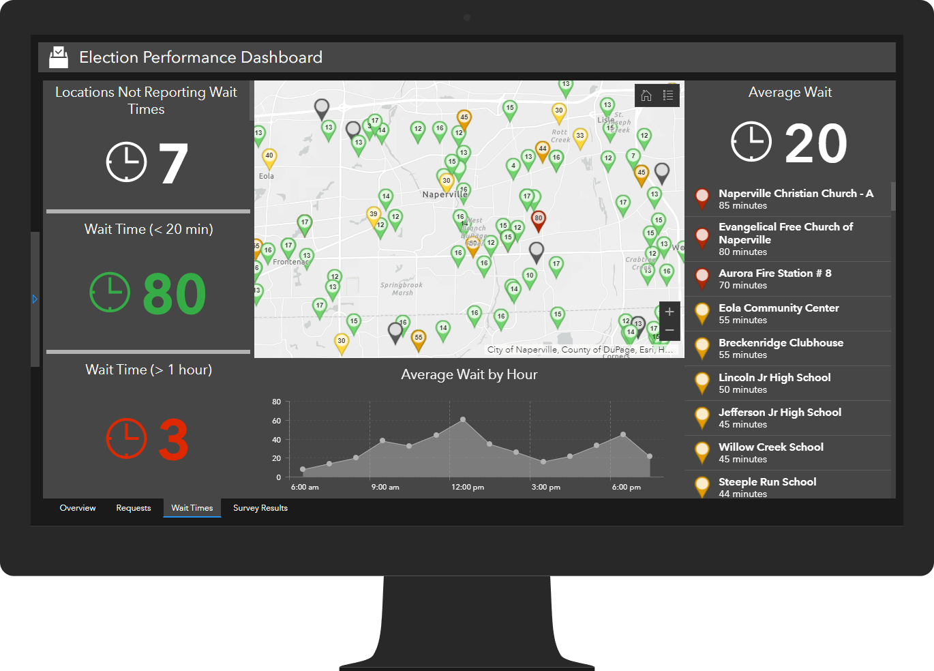Zoom in on the map
Viewport: 934px width, 671px height.
pos(669,312)
